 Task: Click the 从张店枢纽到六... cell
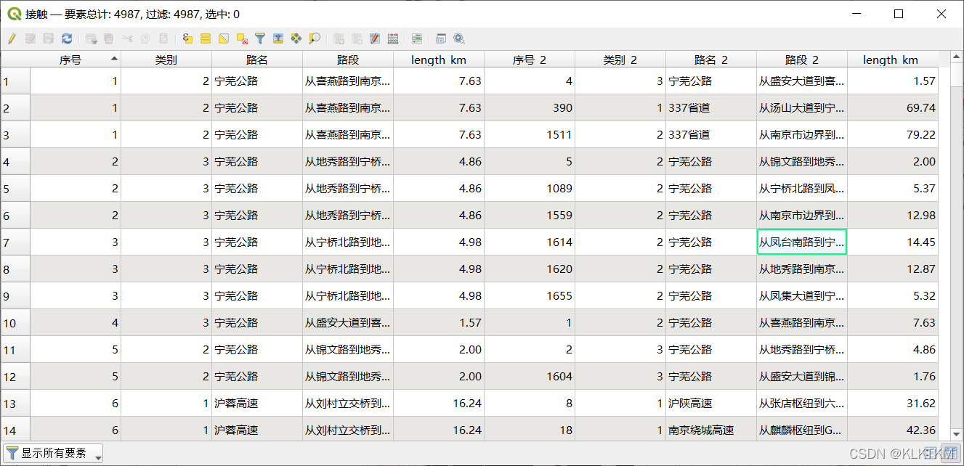[x=802, y=403]
